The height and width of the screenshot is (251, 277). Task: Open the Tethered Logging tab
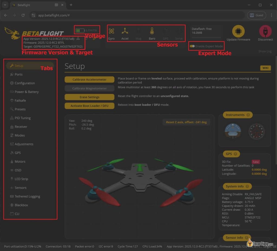(x=30, y=196)
